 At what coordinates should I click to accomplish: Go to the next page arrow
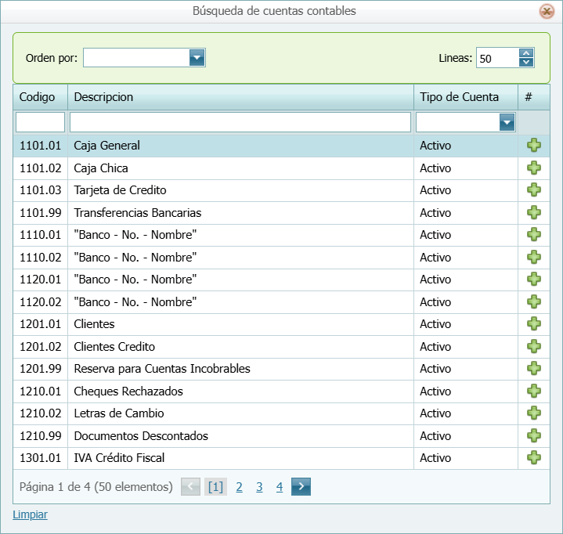tap(301, 486)
